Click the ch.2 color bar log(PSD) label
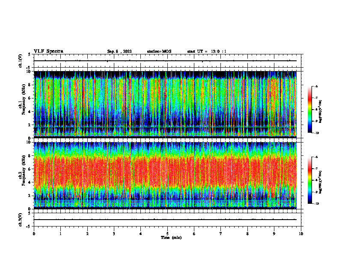Viewport: 339px width, 262px height. click(321, 182)
